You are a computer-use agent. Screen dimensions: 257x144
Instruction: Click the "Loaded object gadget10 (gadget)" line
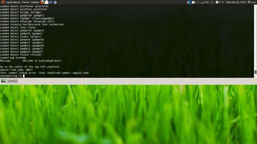(22, 15)
